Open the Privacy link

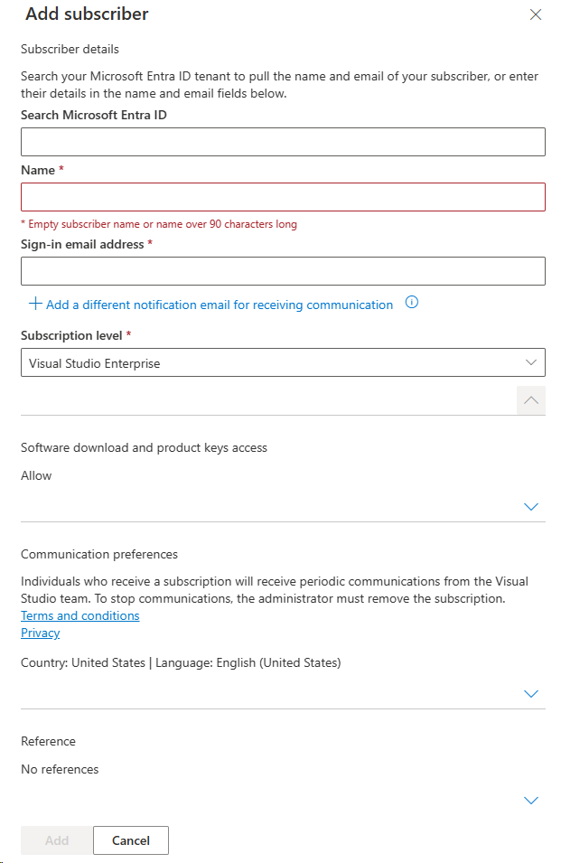click(x=40, y=633)
